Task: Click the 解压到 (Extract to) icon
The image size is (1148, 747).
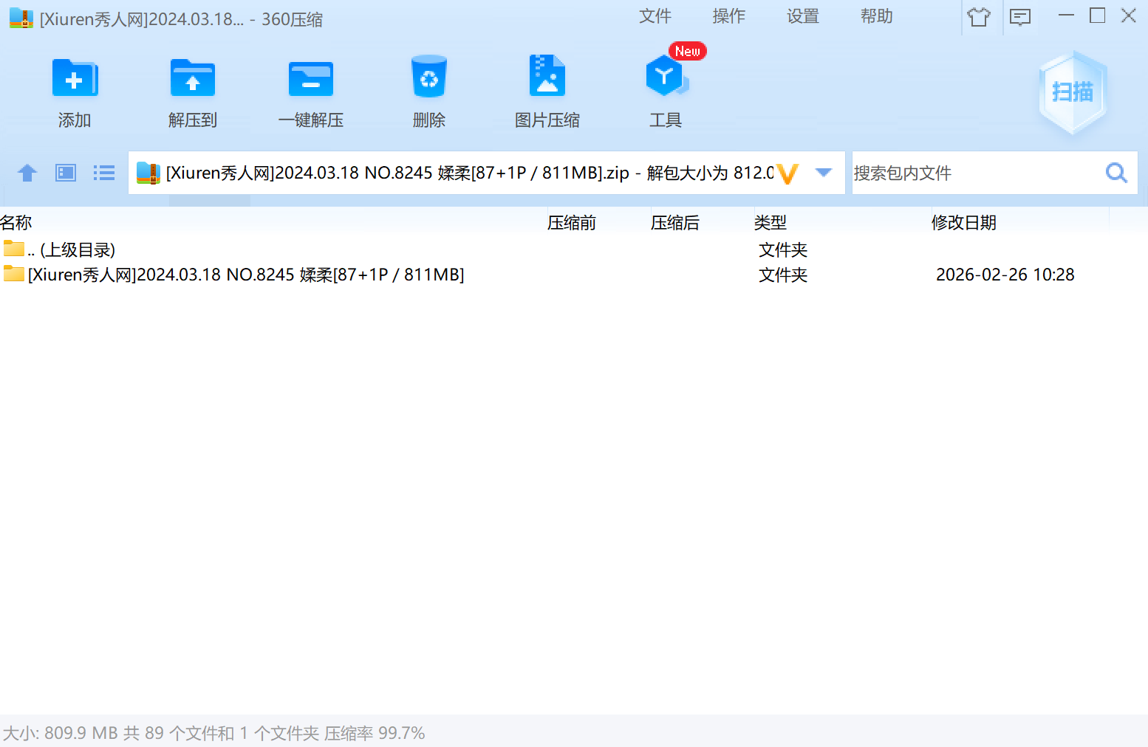Action: (192, 79)
